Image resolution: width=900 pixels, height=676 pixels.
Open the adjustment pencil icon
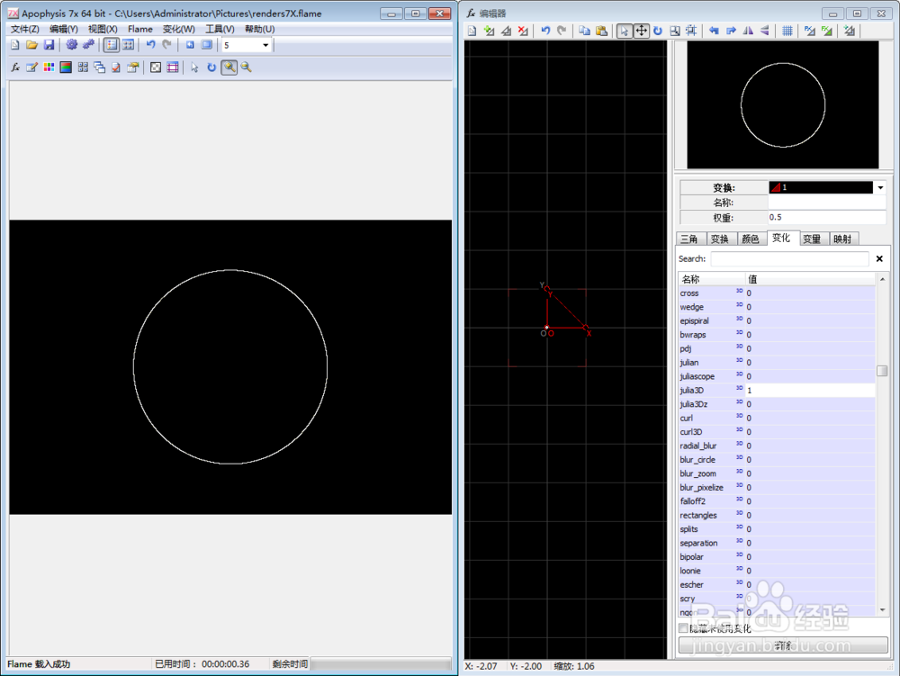[x=32, y=68]
